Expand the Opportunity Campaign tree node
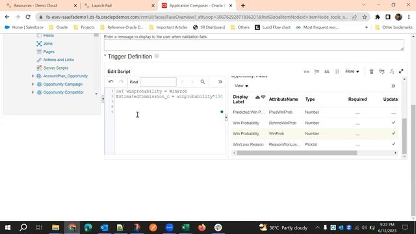The width and height of the screenshot is (416, 234). point(33,84)
